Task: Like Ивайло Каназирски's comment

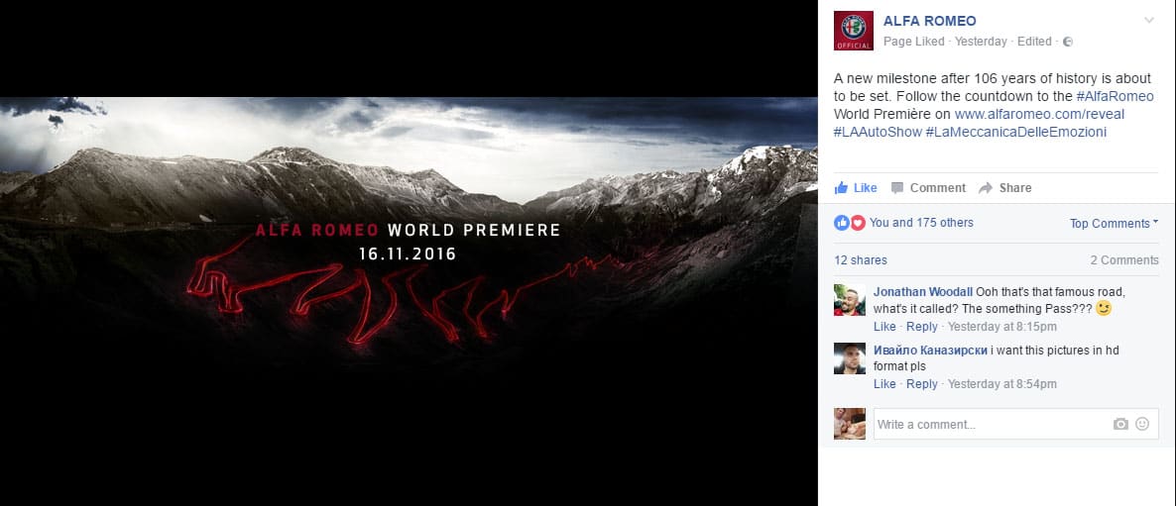Action: [x=884, y=384]
